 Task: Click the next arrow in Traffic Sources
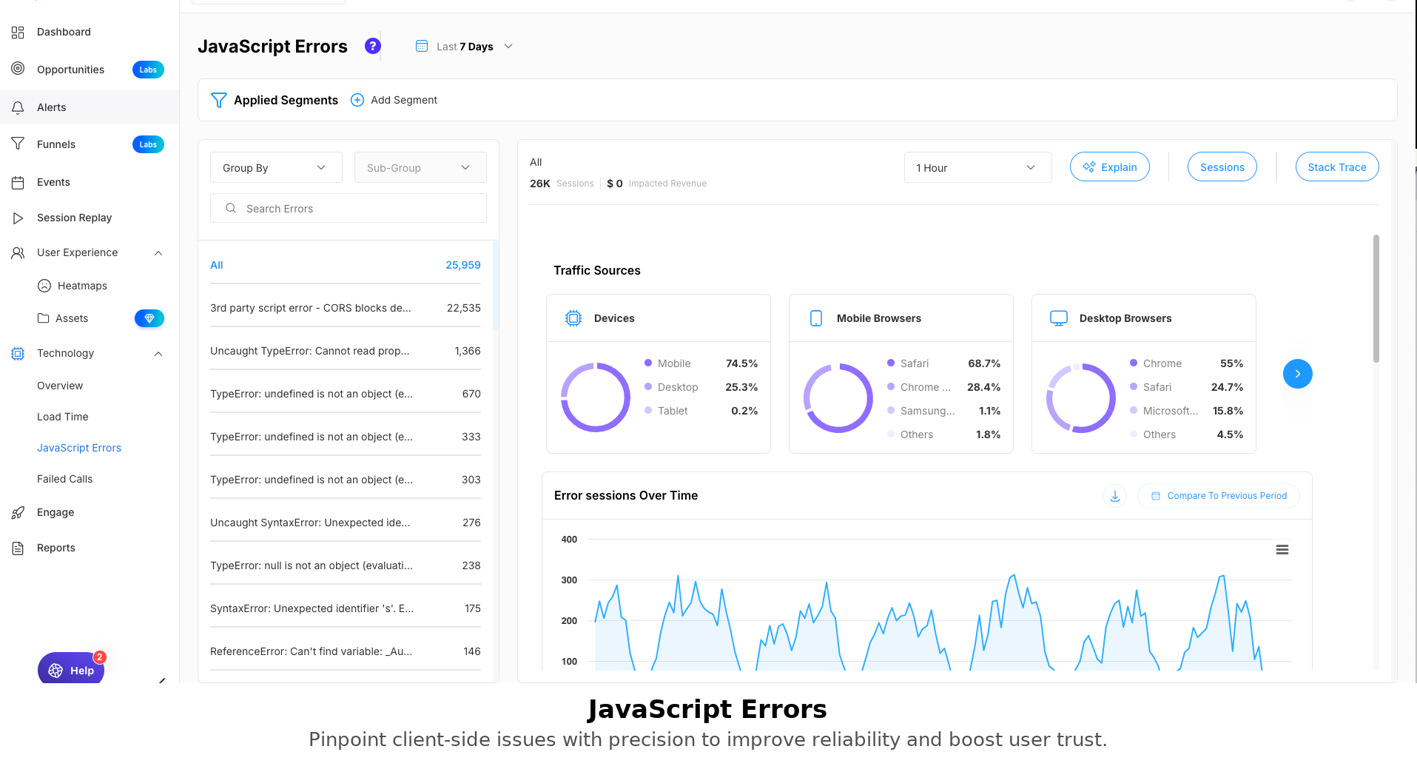[x=1297, y=374]
